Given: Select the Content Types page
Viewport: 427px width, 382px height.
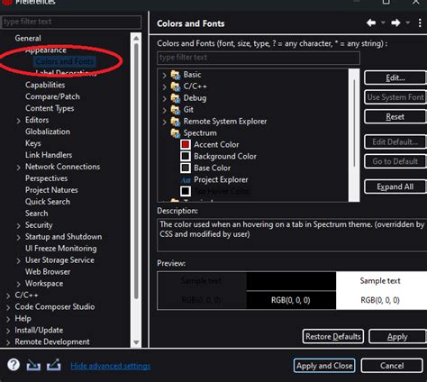Looking at the screenshot, I should (50, 108).
